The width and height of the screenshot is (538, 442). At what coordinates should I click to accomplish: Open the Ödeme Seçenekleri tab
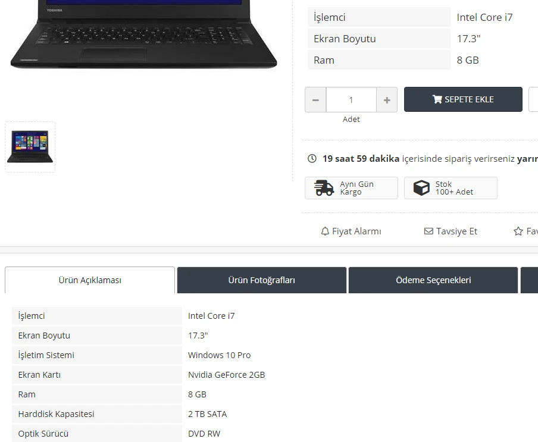[433, 280]
